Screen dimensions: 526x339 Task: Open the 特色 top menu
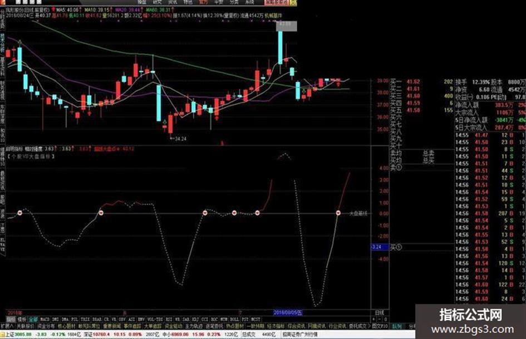tap(188, 2)
